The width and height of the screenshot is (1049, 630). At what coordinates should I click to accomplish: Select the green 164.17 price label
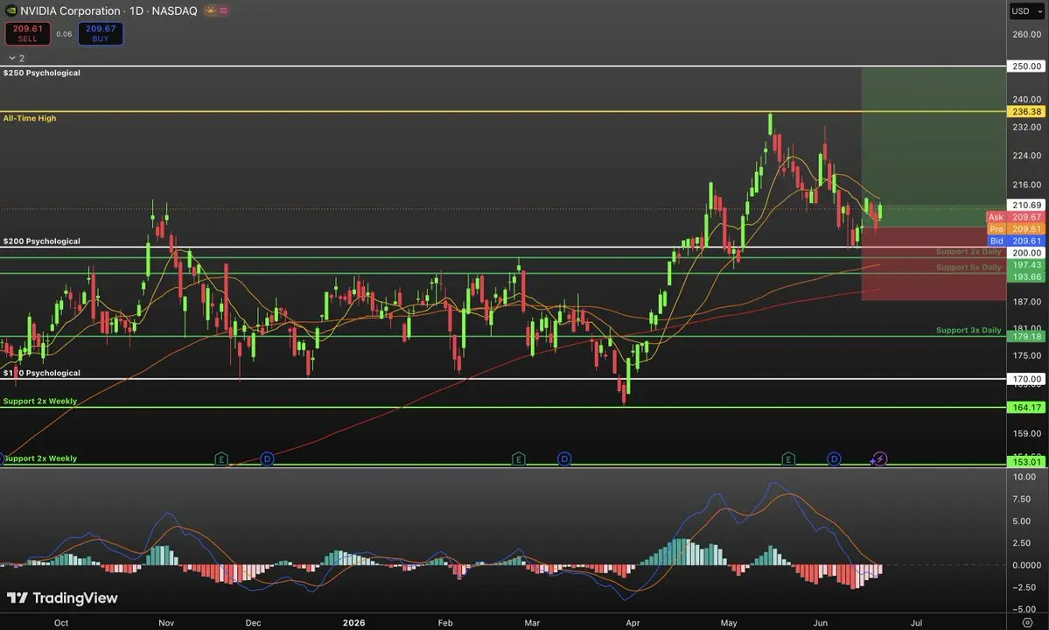click(1026, 407)
